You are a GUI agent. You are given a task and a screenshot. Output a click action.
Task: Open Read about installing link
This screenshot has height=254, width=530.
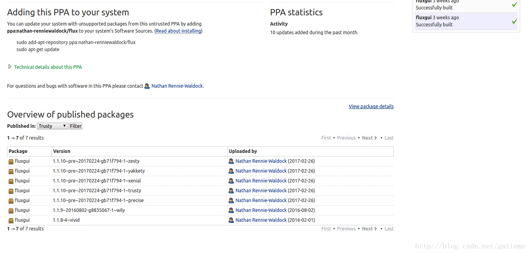179,31
